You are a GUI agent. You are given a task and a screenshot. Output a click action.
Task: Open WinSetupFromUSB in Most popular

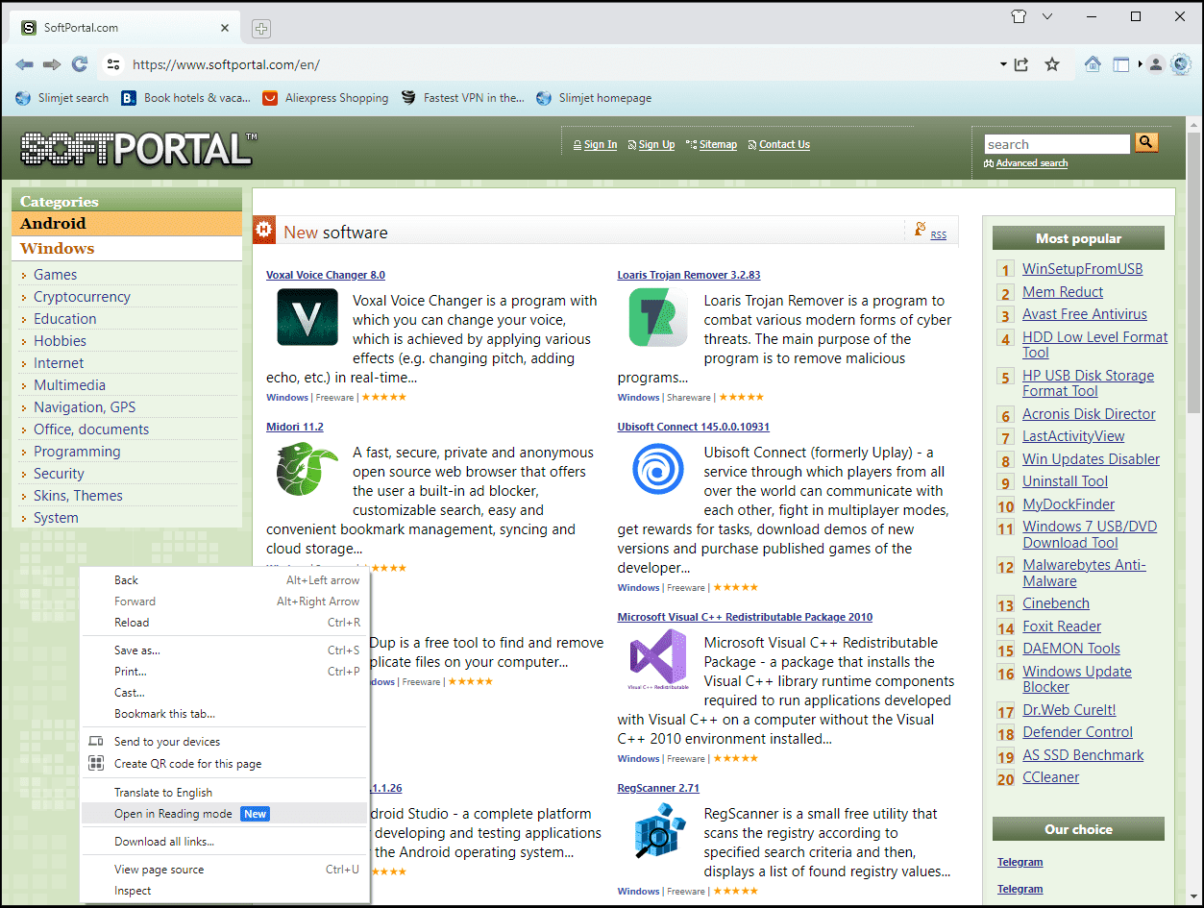point(1083,269)
